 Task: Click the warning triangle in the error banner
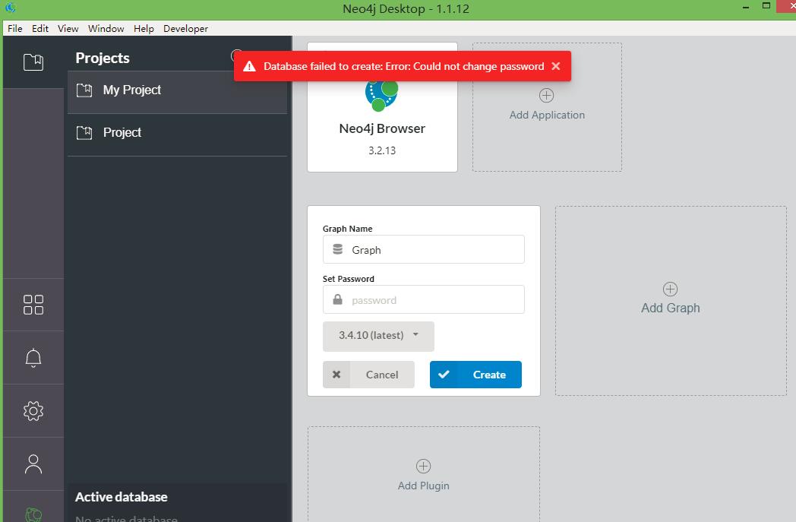249,67
